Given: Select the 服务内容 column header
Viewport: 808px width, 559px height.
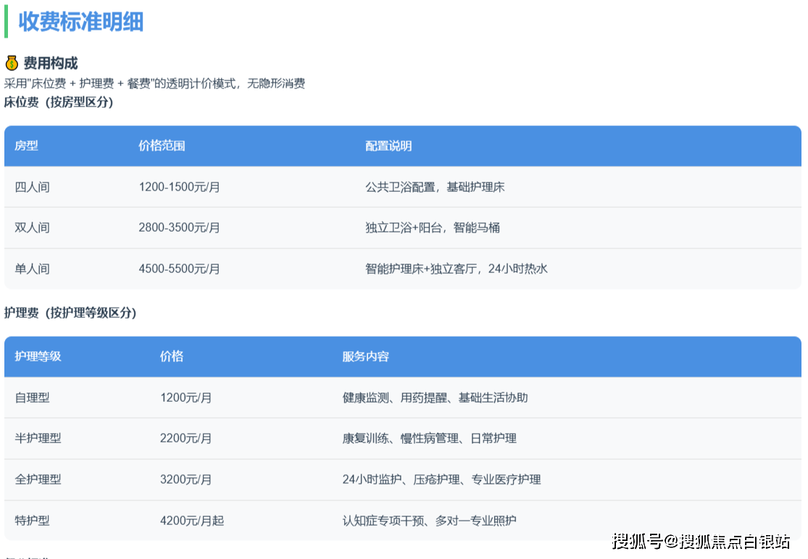Looking at the screenshot, I should point(365,356).
